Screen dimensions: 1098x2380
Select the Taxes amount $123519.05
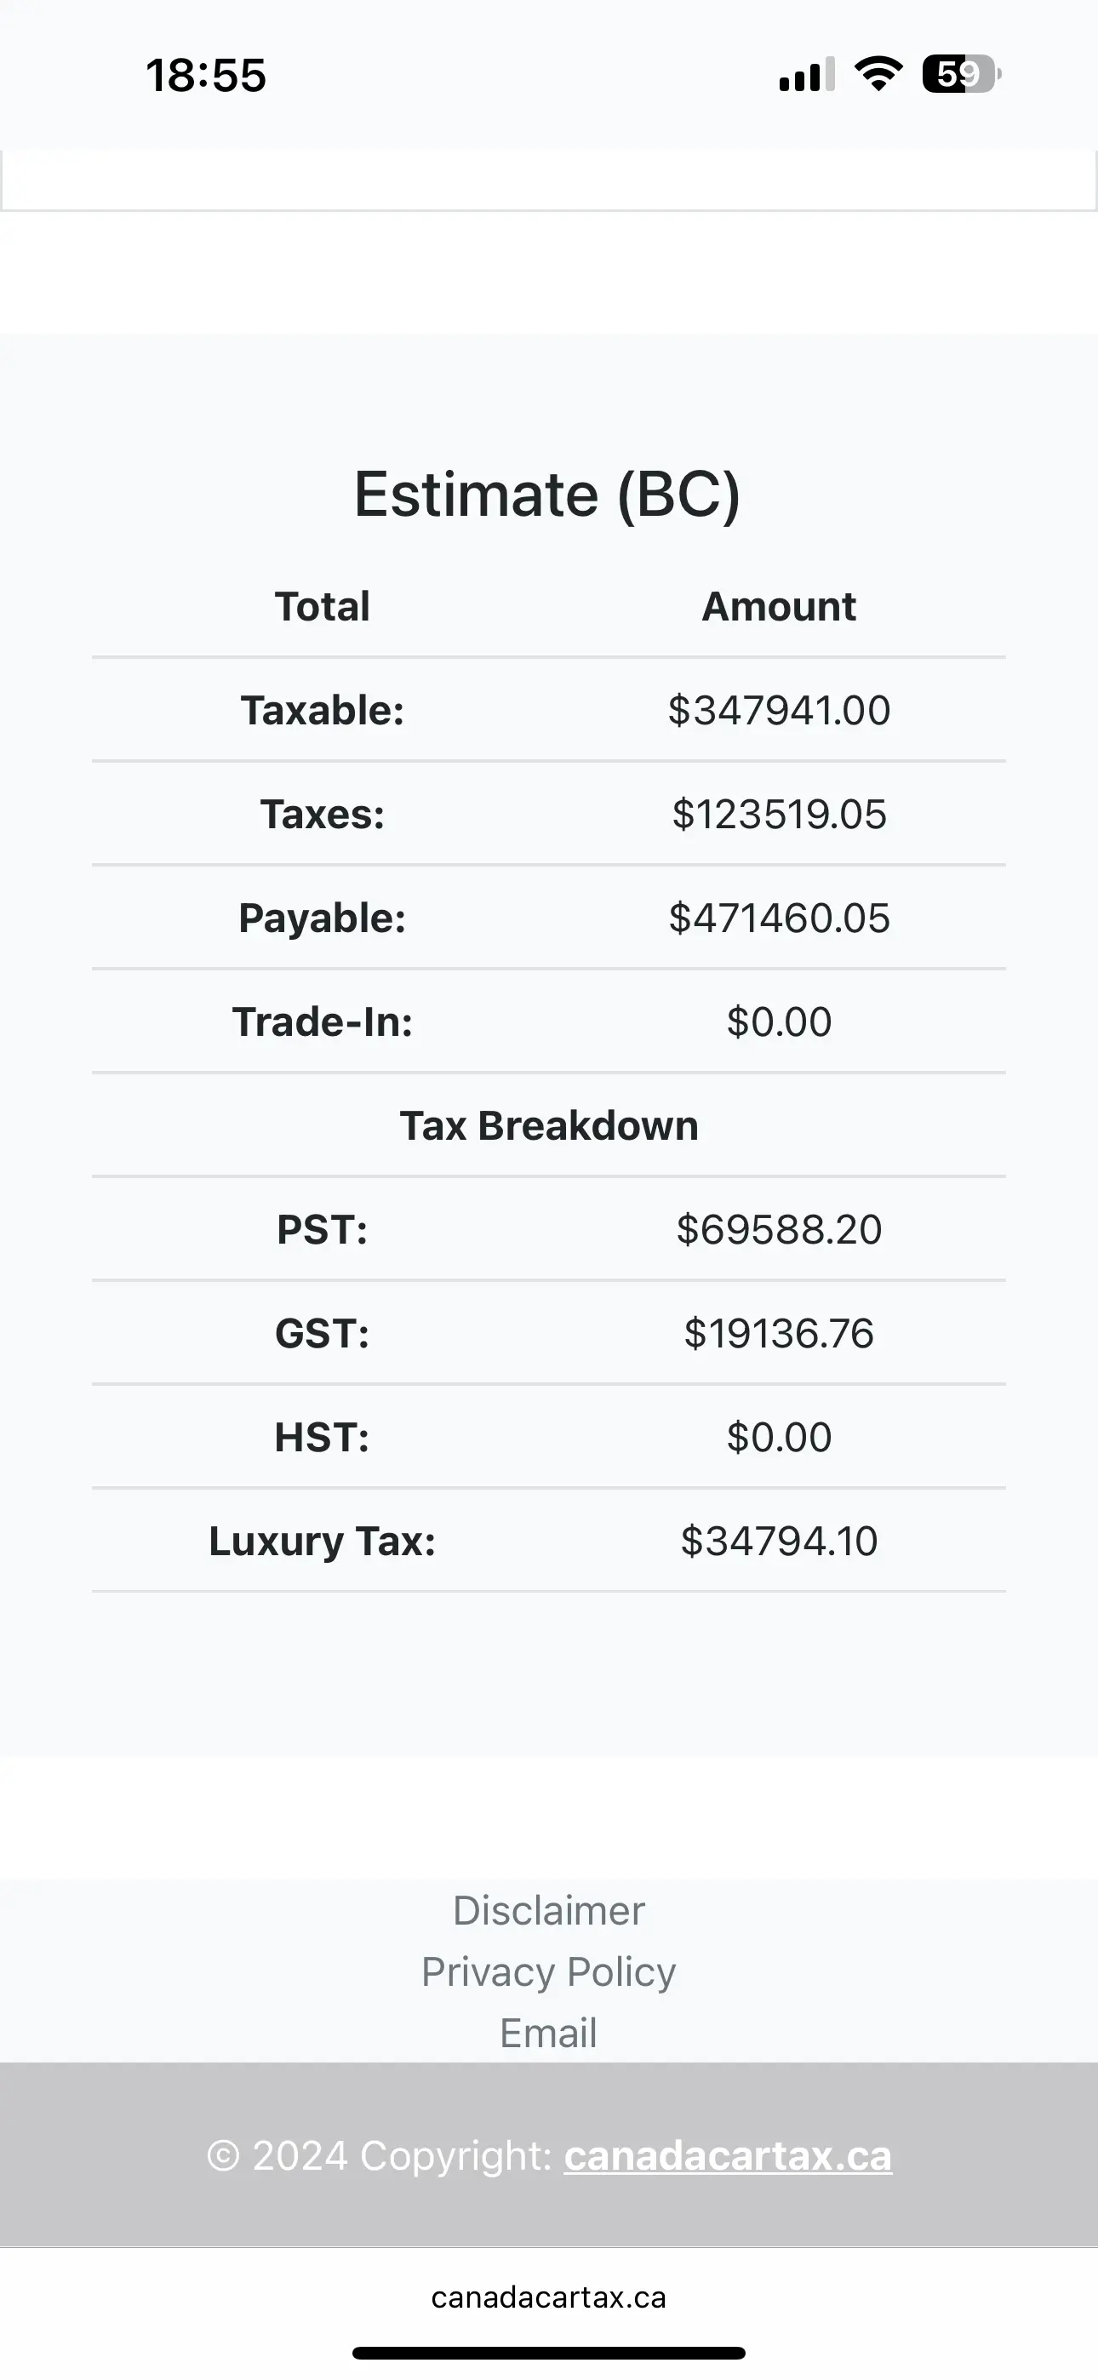point(778,814)
